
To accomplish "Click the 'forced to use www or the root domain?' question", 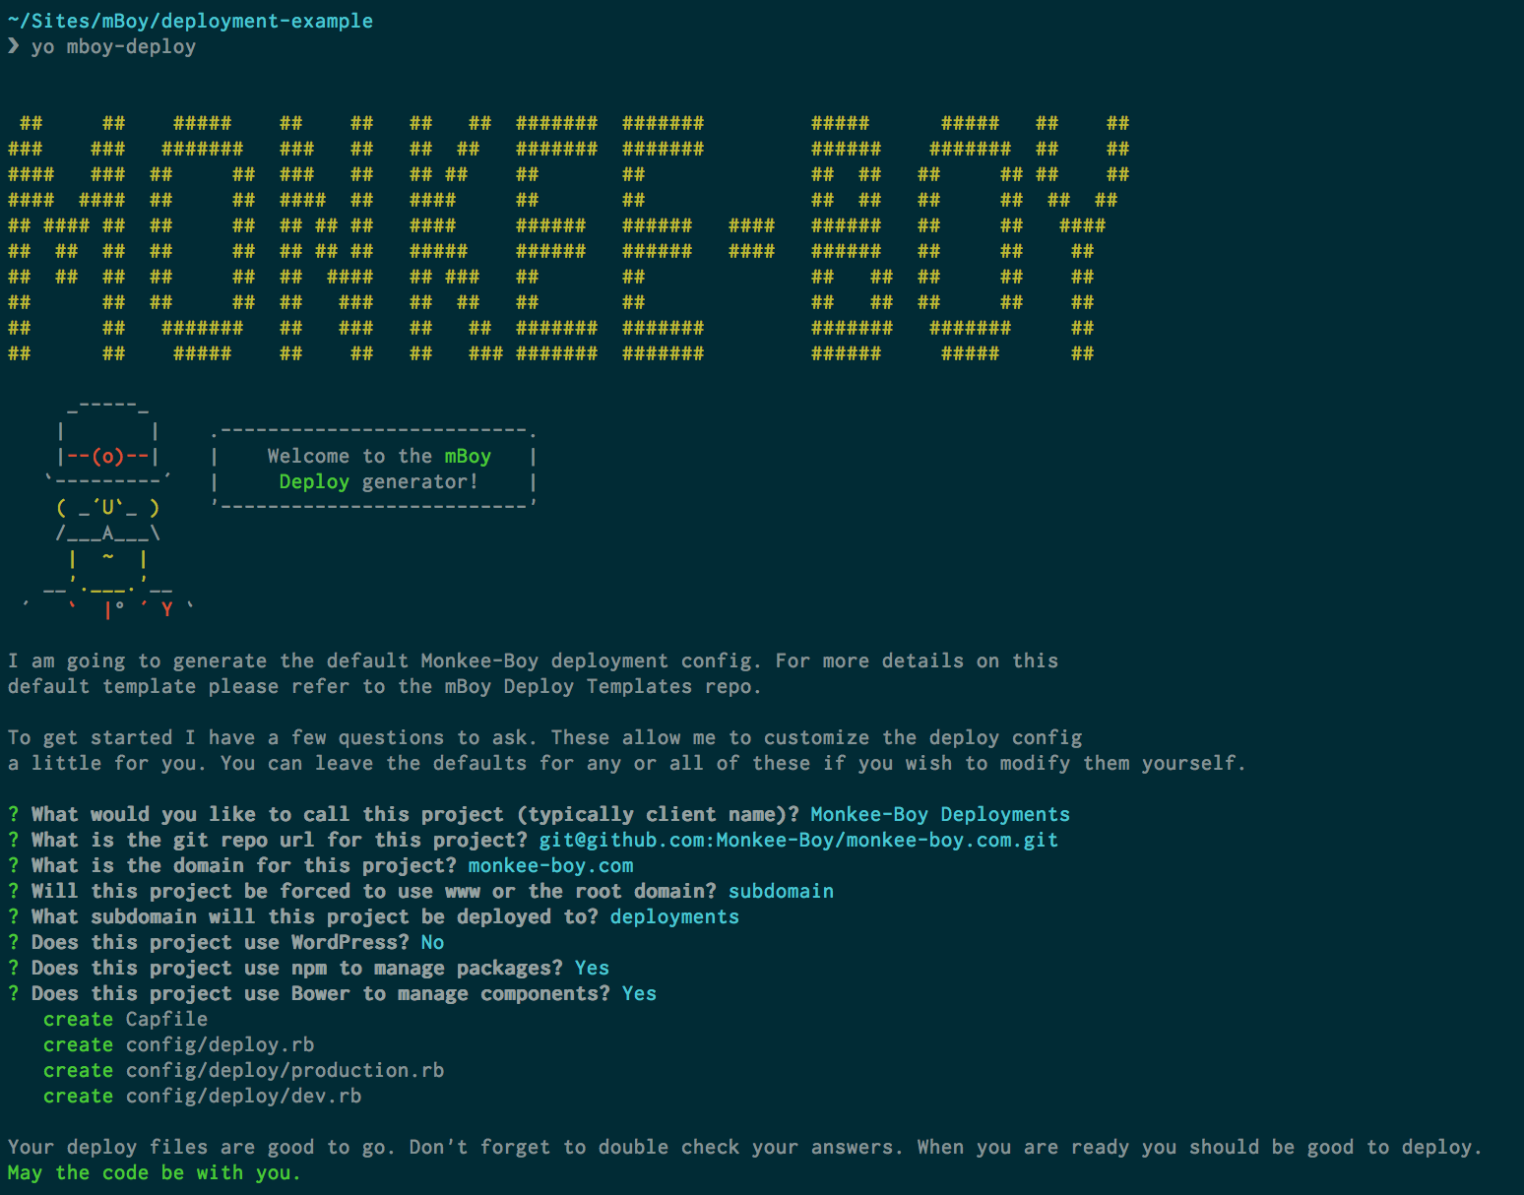I will click(x=373, y=891).
